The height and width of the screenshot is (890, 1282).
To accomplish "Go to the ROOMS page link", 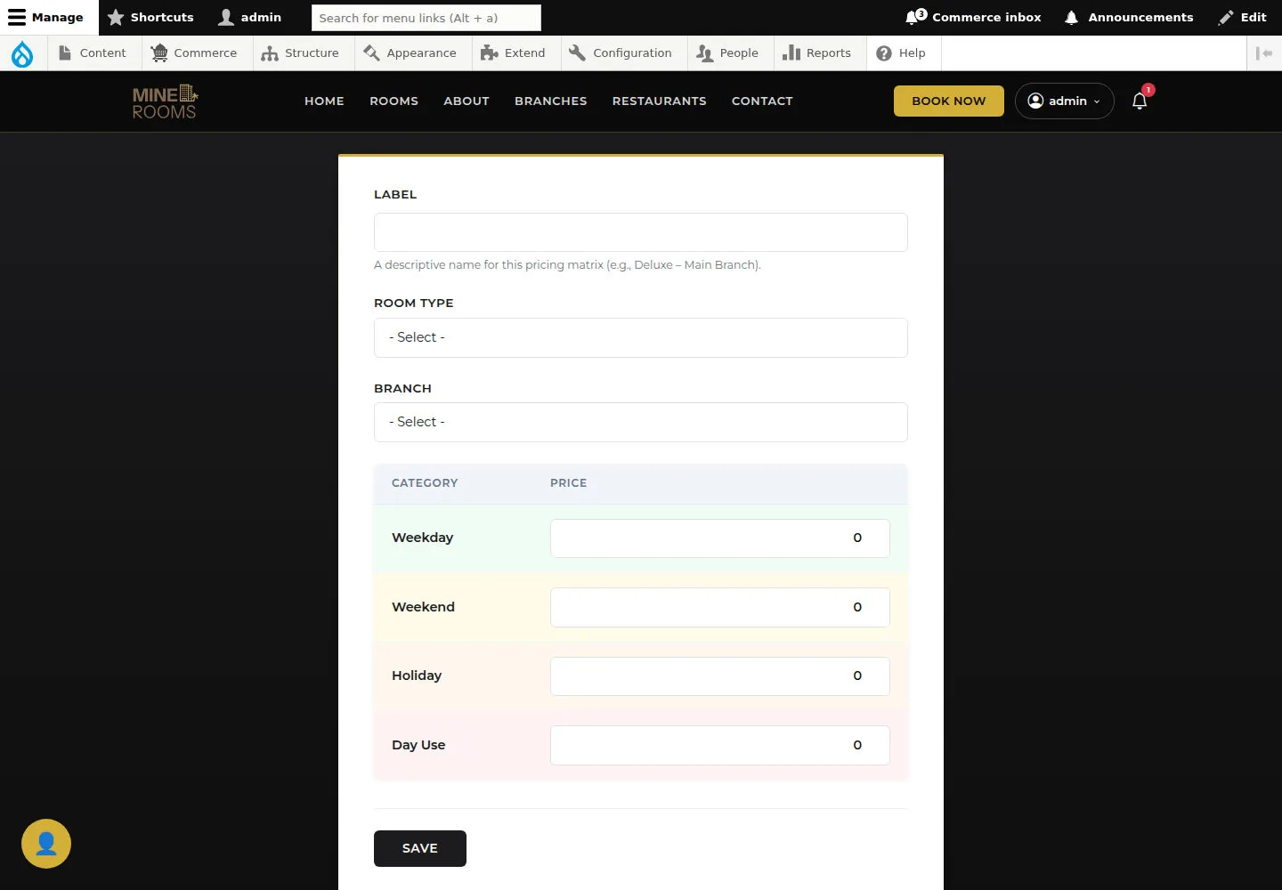I will (x=394, y=101).
